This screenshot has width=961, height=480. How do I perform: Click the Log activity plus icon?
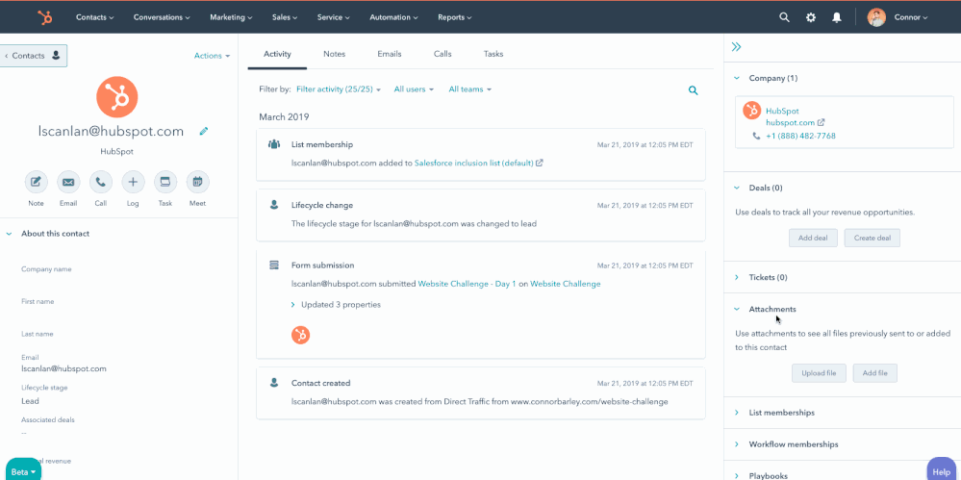(133, 182)
